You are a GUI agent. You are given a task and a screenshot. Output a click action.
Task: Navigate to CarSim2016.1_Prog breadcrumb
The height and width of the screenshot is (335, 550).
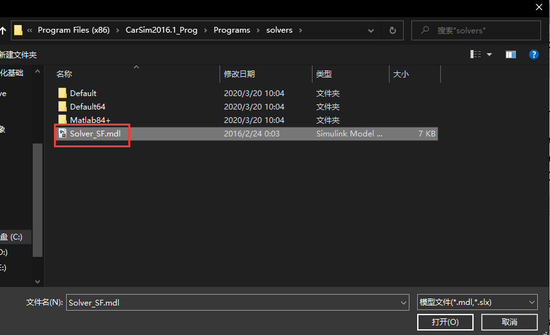pyautogui.click(x=161, y=30)
